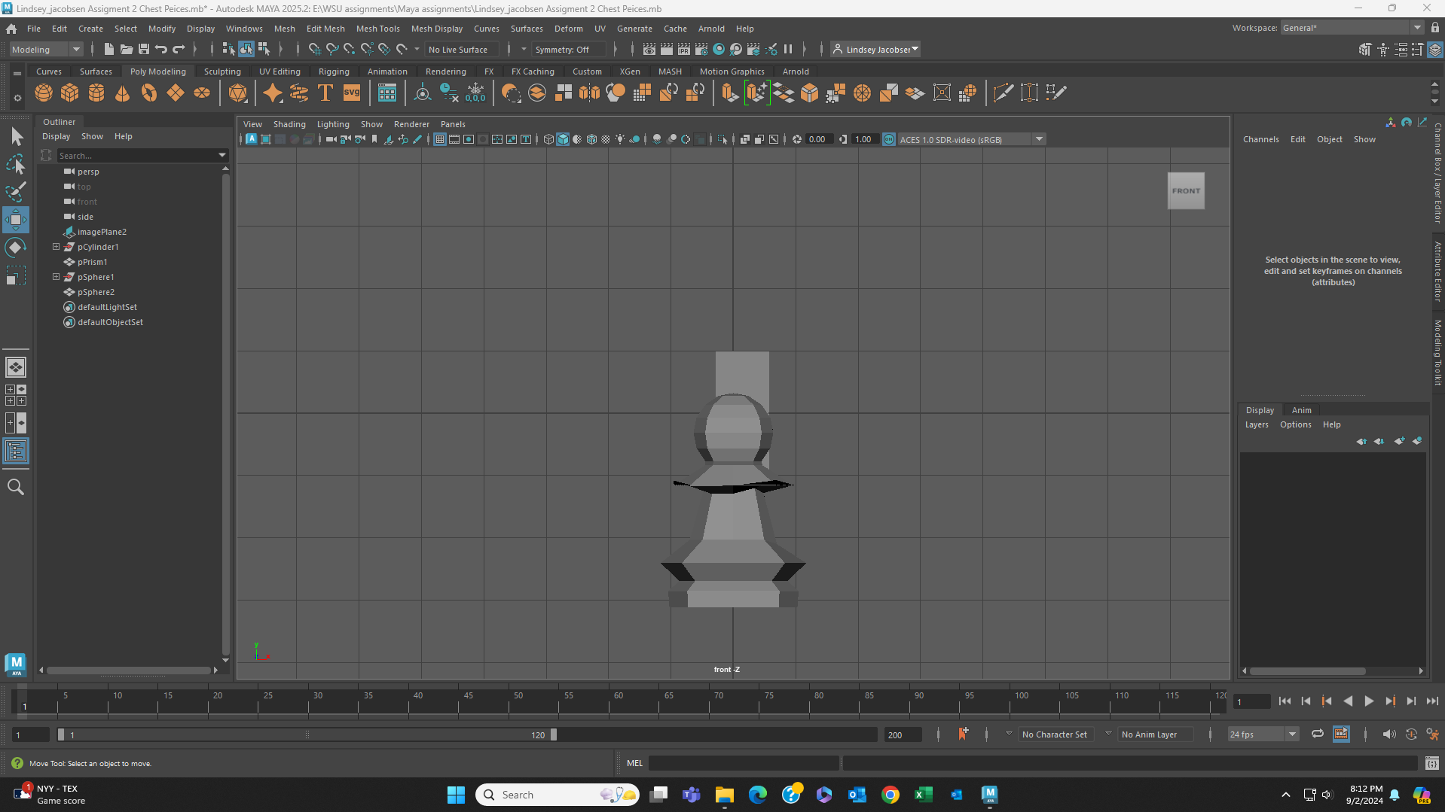The width and height of the screenshot is (1445, 812).
Task: Select the Rotate tool in the toolbox
Action: tap(15, 248)
